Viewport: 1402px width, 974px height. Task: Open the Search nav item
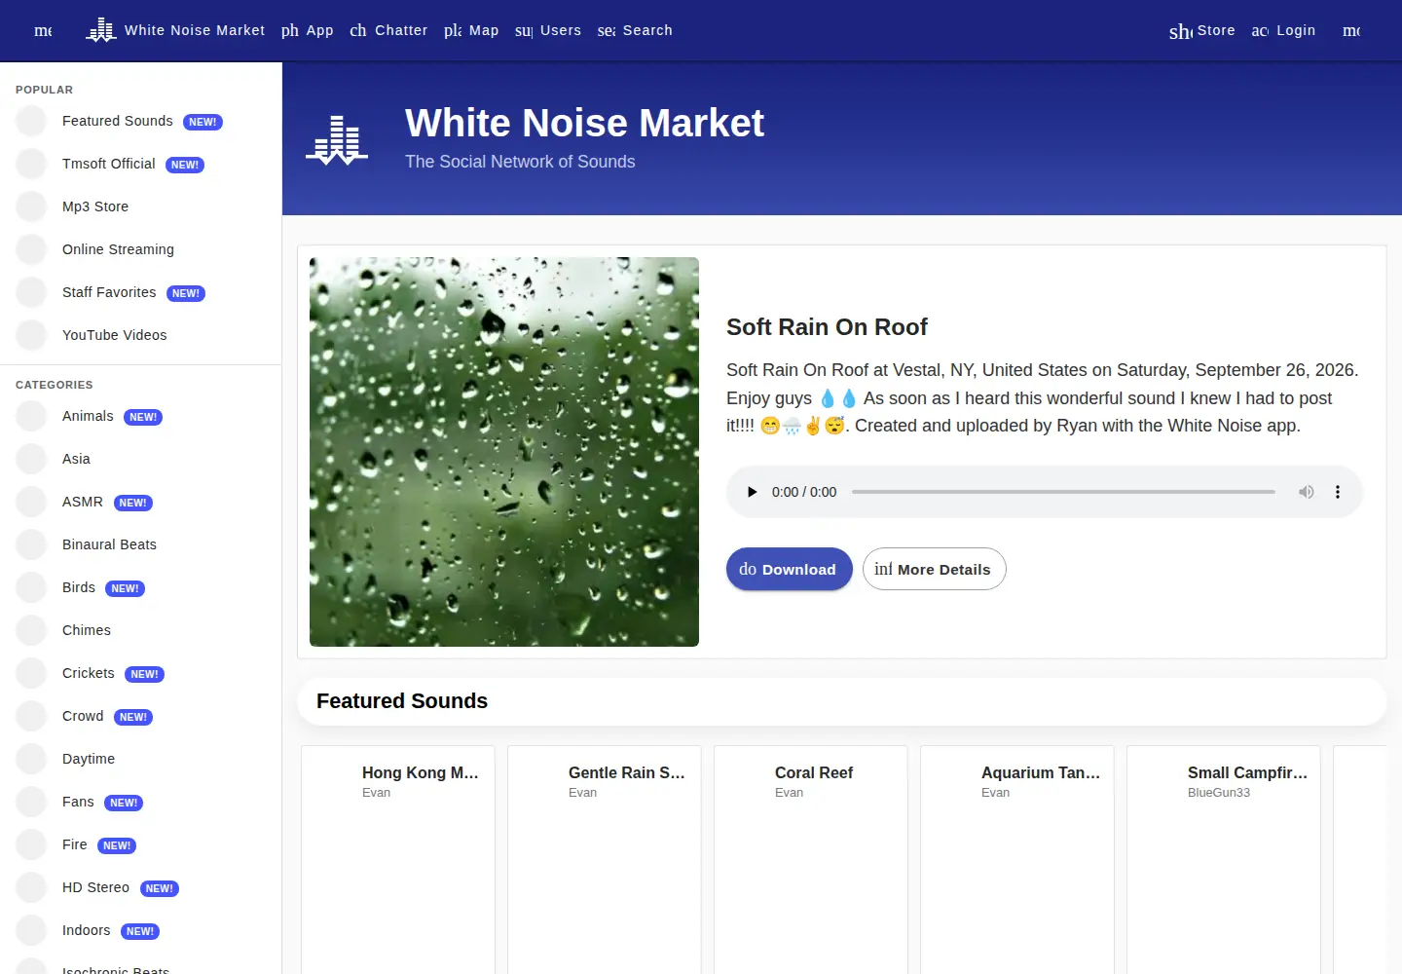(x=635, y=30)
